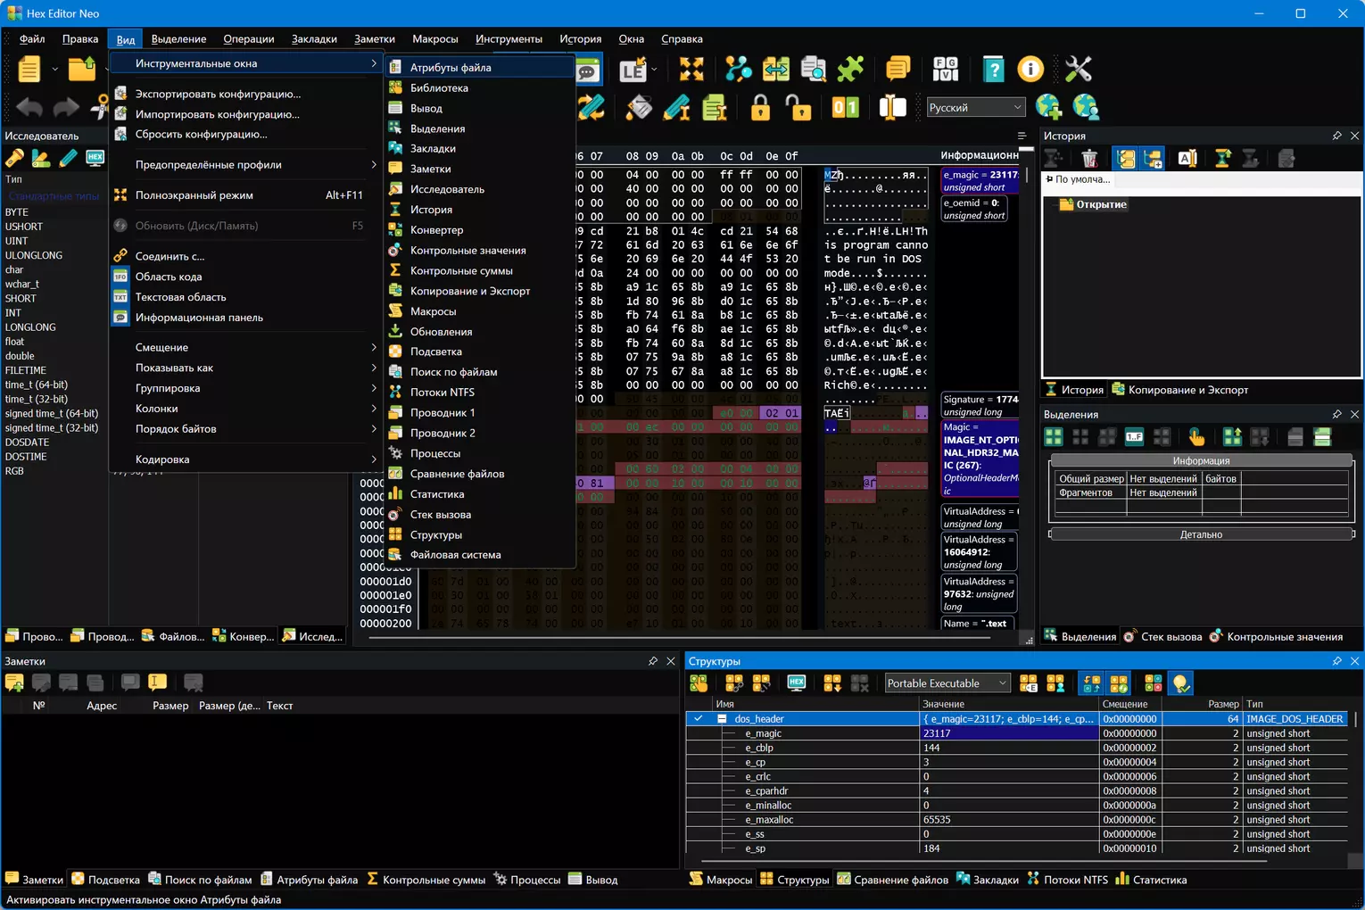
Task: Click the orange hand icon in Выделения toolbar
Action: point(1196,436)
